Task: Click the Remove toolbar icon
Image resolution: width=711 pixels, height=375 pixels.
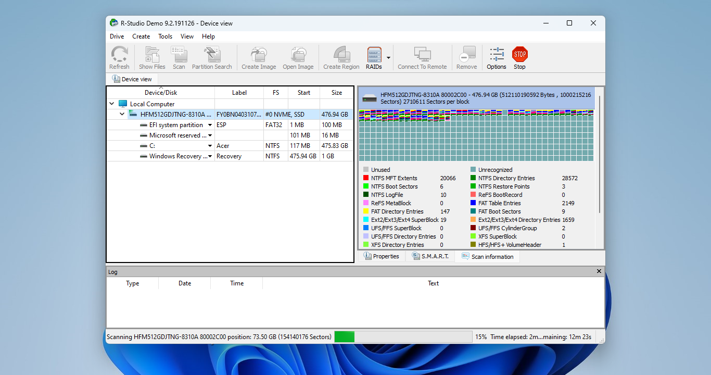Action: (466, 58)
